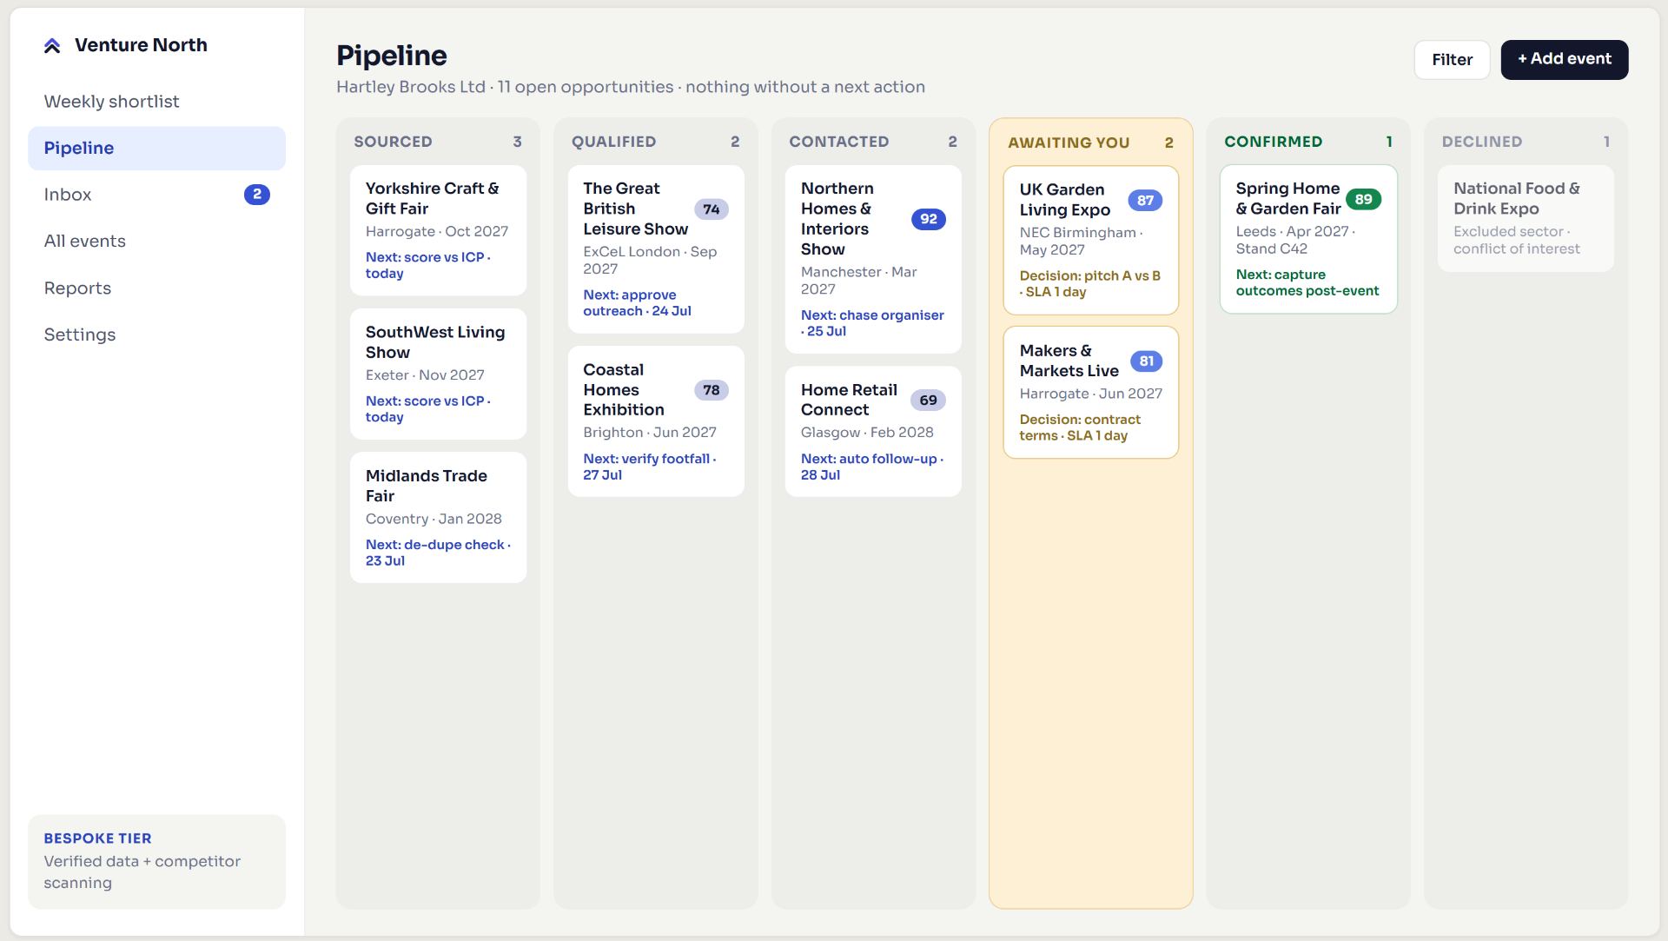Screen dimensions: 1668x941
Task: Click 'Next: auto follow-up · 28 Jul'
Action: [x=872, y=467]
